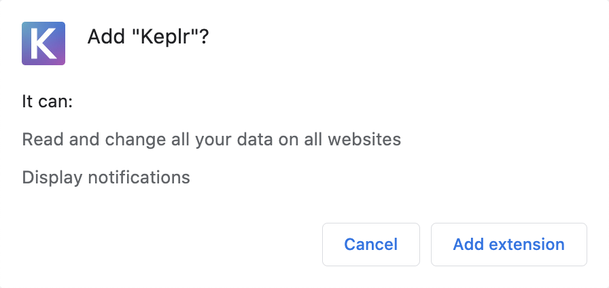Click the 'Add "Keplr"?' dialog title
Viewport: 609px width, 288px height.
148,37
